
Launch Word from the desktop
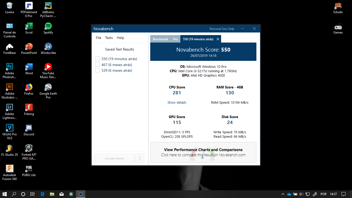[x=29, y=69]
